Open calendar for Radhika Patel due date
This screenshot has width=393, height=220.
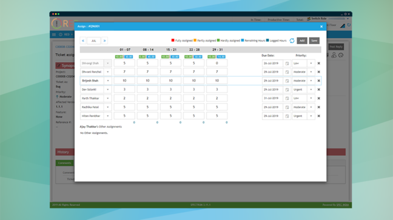coord(287,107)
